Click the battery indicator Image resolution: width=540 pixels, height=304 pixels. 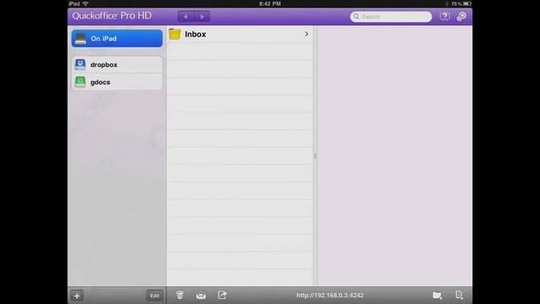[467, 3]
